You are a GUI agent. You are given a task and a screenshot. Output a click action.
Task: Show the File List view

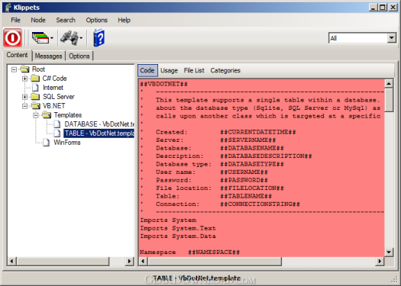point(194,70)
